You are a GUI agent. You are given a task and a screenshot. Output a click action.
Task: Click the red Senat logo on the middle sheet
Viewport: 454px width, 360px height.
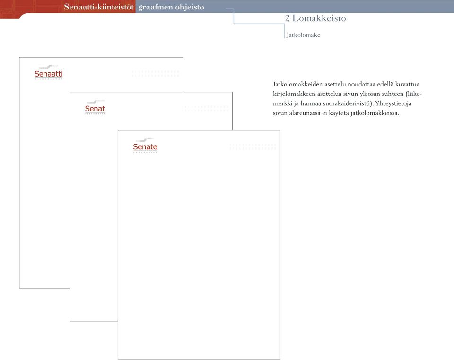(x=95, y=107)
